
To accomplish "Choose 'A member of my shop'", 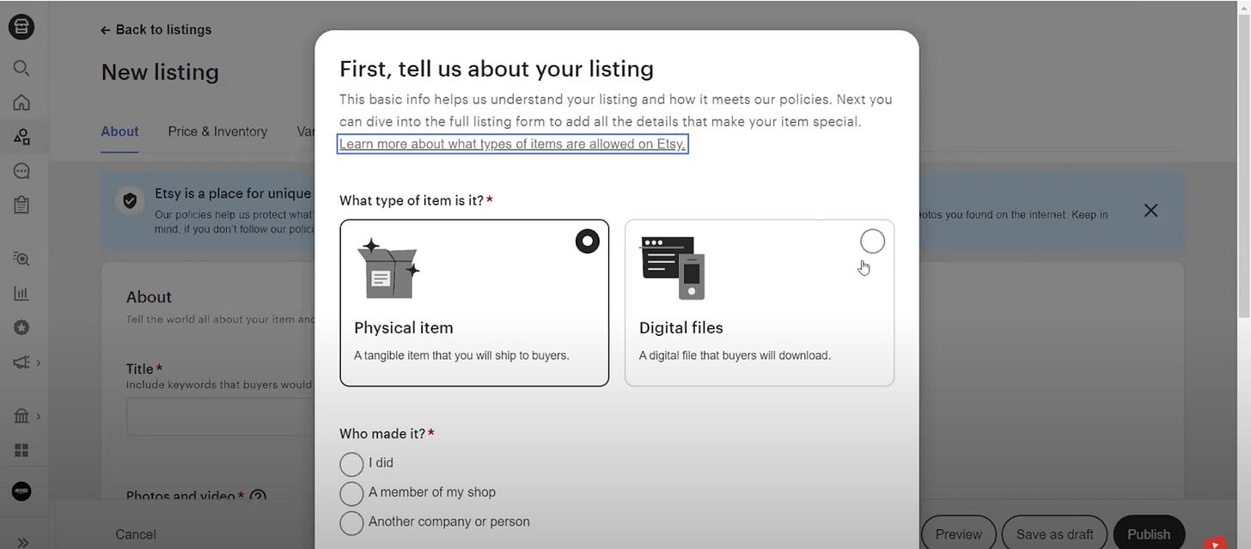I will (x=351, y=493).
